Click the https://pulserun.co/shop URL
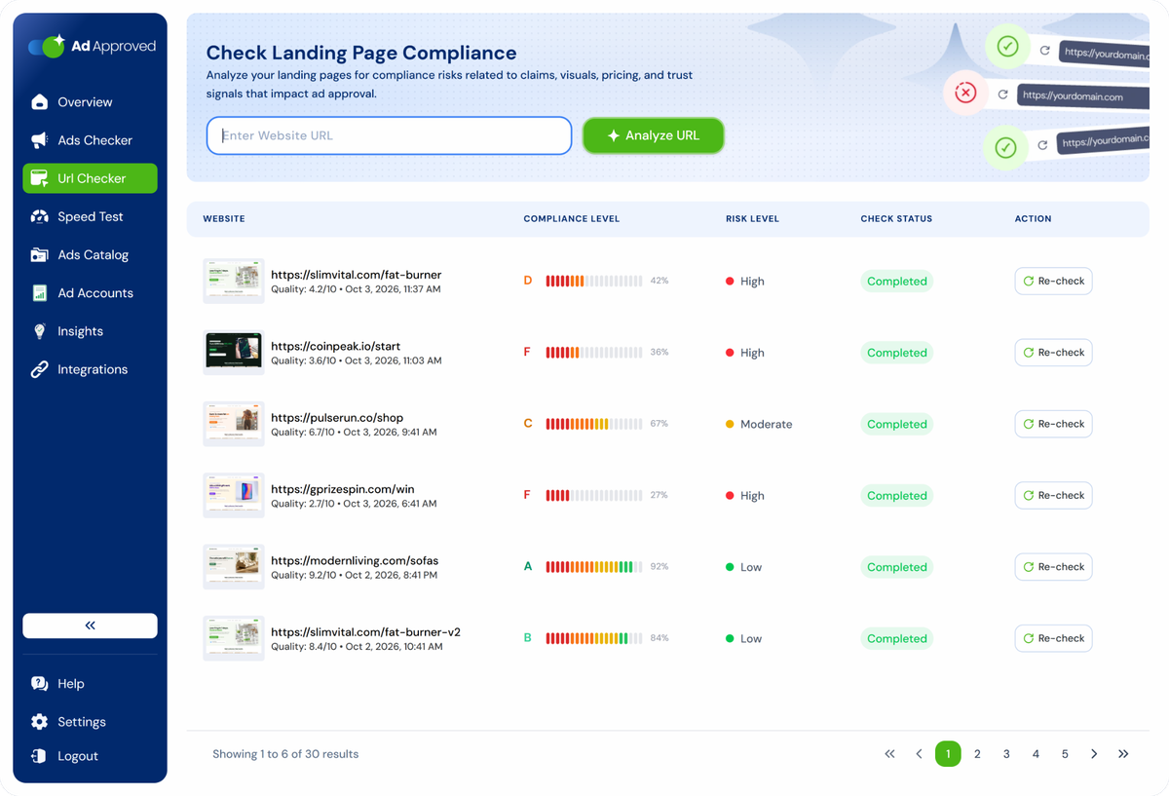The width and height of the screenshot is (1169, 796). (337, 418)
